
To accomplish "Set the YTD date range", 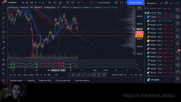I will pos(37,75).
